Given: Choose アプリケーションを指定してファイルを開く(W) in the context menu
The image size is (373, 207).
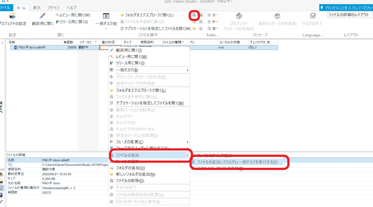Looking at the screenshot, I should click(149, 103).
